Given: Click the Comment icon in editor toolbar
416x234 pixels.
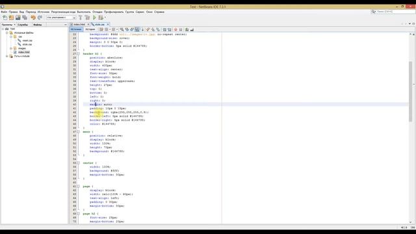Looking at the screenshot, I should tap(187, 29).
